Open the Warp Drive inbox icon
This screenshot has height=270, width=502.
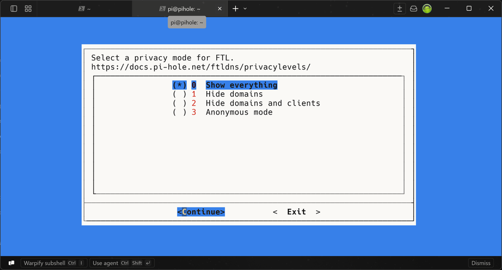[414, 9]
